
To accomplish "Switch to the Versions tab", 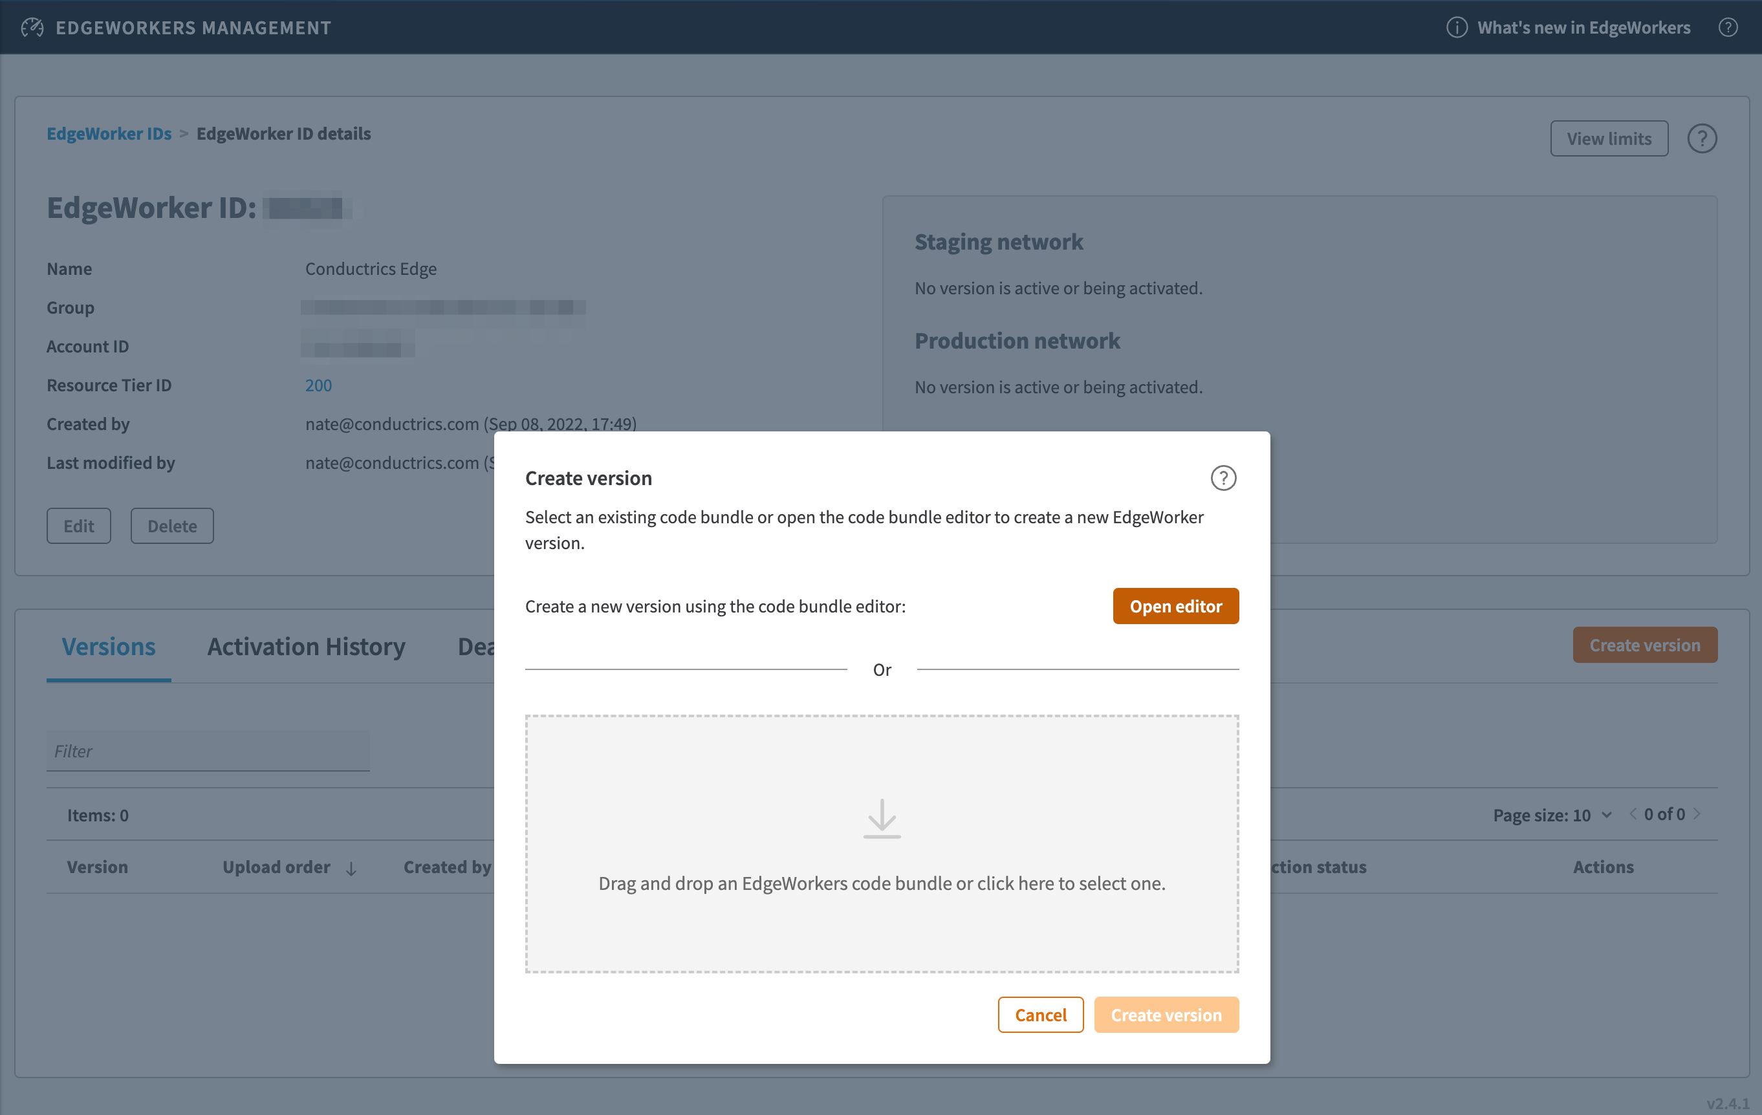I will [108, 647].
